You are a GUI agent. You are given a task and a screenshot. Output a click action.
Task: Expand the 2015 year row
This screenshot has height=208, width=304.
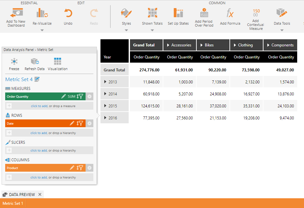[105, 106]
